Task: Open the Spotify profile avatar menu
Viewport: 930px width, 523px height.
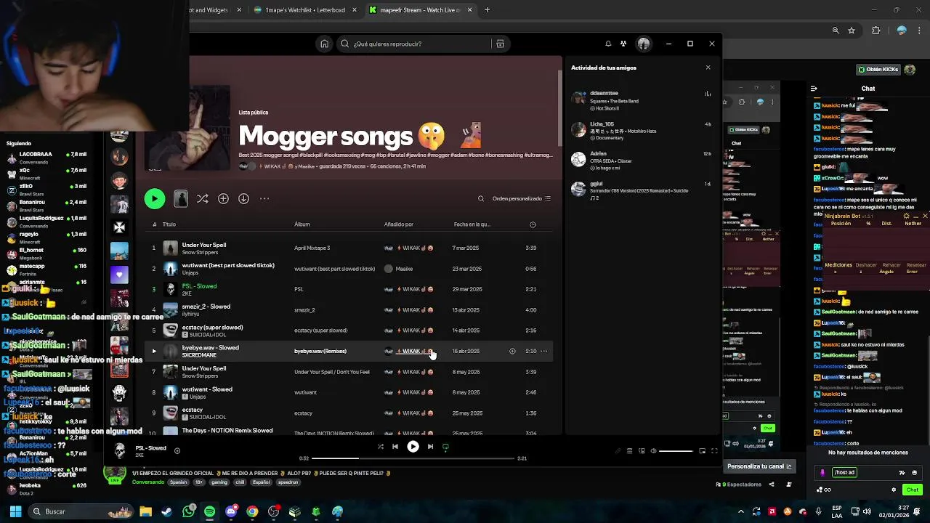Action: tap(643, 44)
